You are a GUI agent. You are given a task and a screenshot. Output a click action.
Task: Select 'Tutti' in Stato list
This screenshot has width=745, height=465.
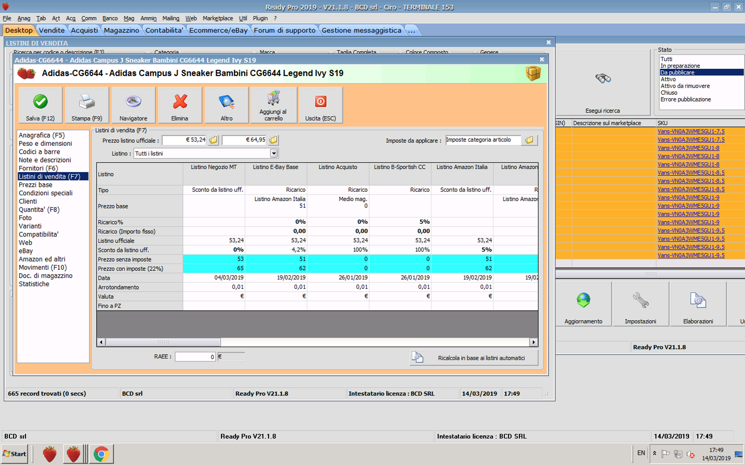coord(701,59)
